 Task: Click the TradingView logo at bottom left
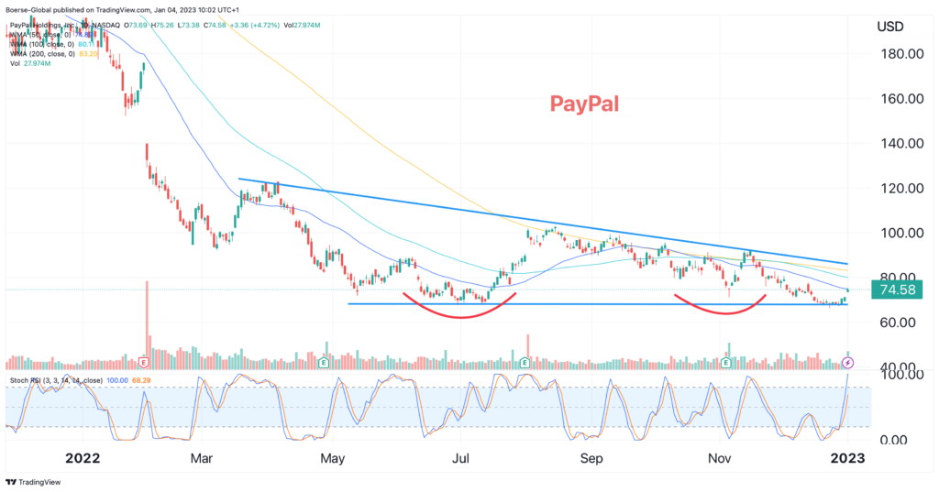pos(33,482)
